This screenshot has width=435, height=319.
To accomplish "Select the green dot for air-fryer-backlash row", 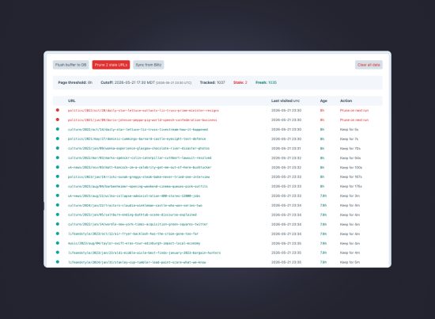I will point(58,234).
